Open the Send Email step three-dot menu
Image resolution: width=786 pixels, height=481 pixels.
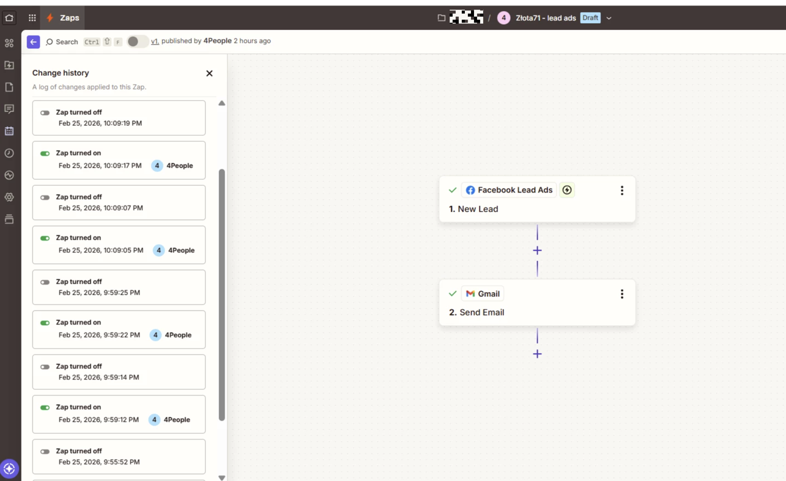pyautogui.click(x=621, y=294)
